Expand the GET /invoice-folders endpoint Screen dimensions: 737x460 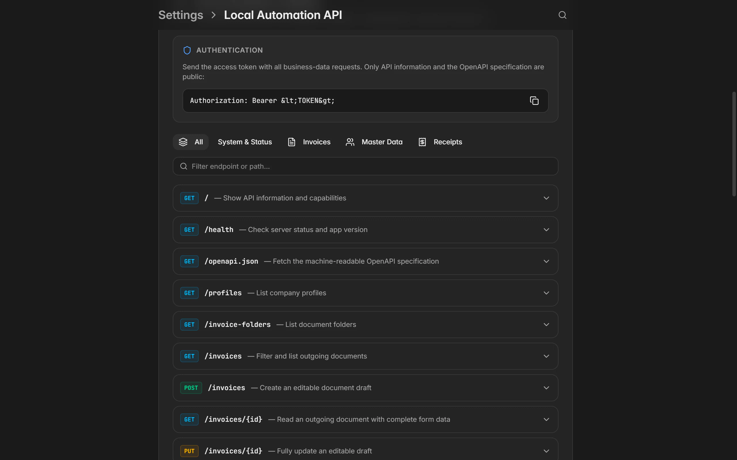tap(365, 325)
